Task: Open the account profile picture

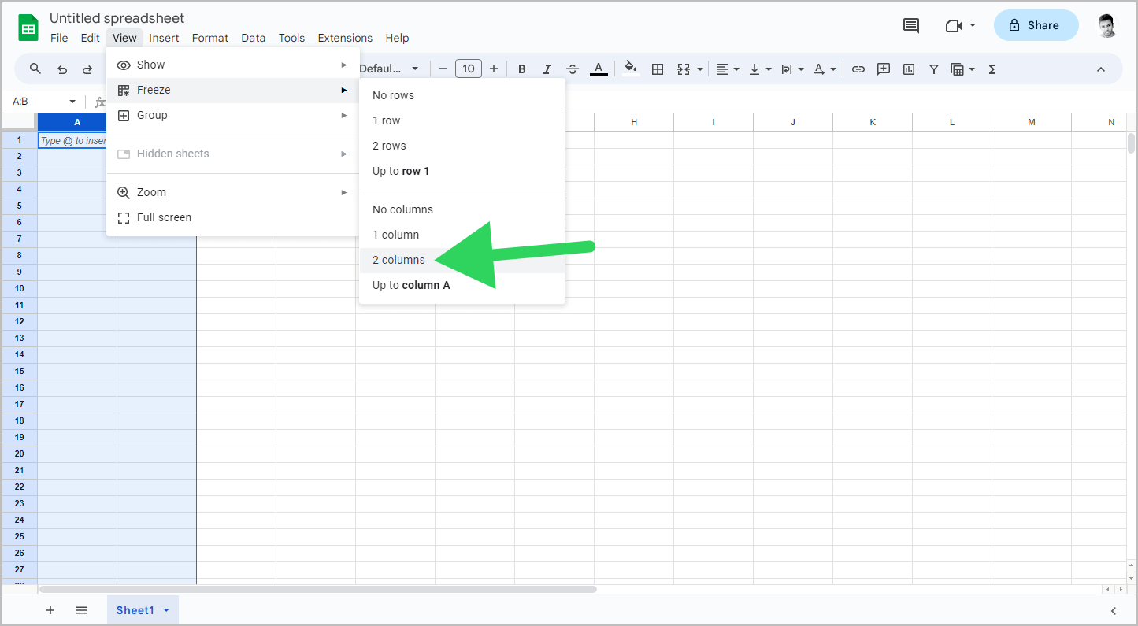Action: point(1107,25)
